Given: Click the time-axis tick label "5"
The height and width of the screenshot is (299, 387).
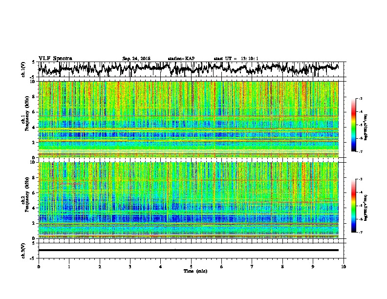Looking at the screenshot, I should [x=191, y=267].
